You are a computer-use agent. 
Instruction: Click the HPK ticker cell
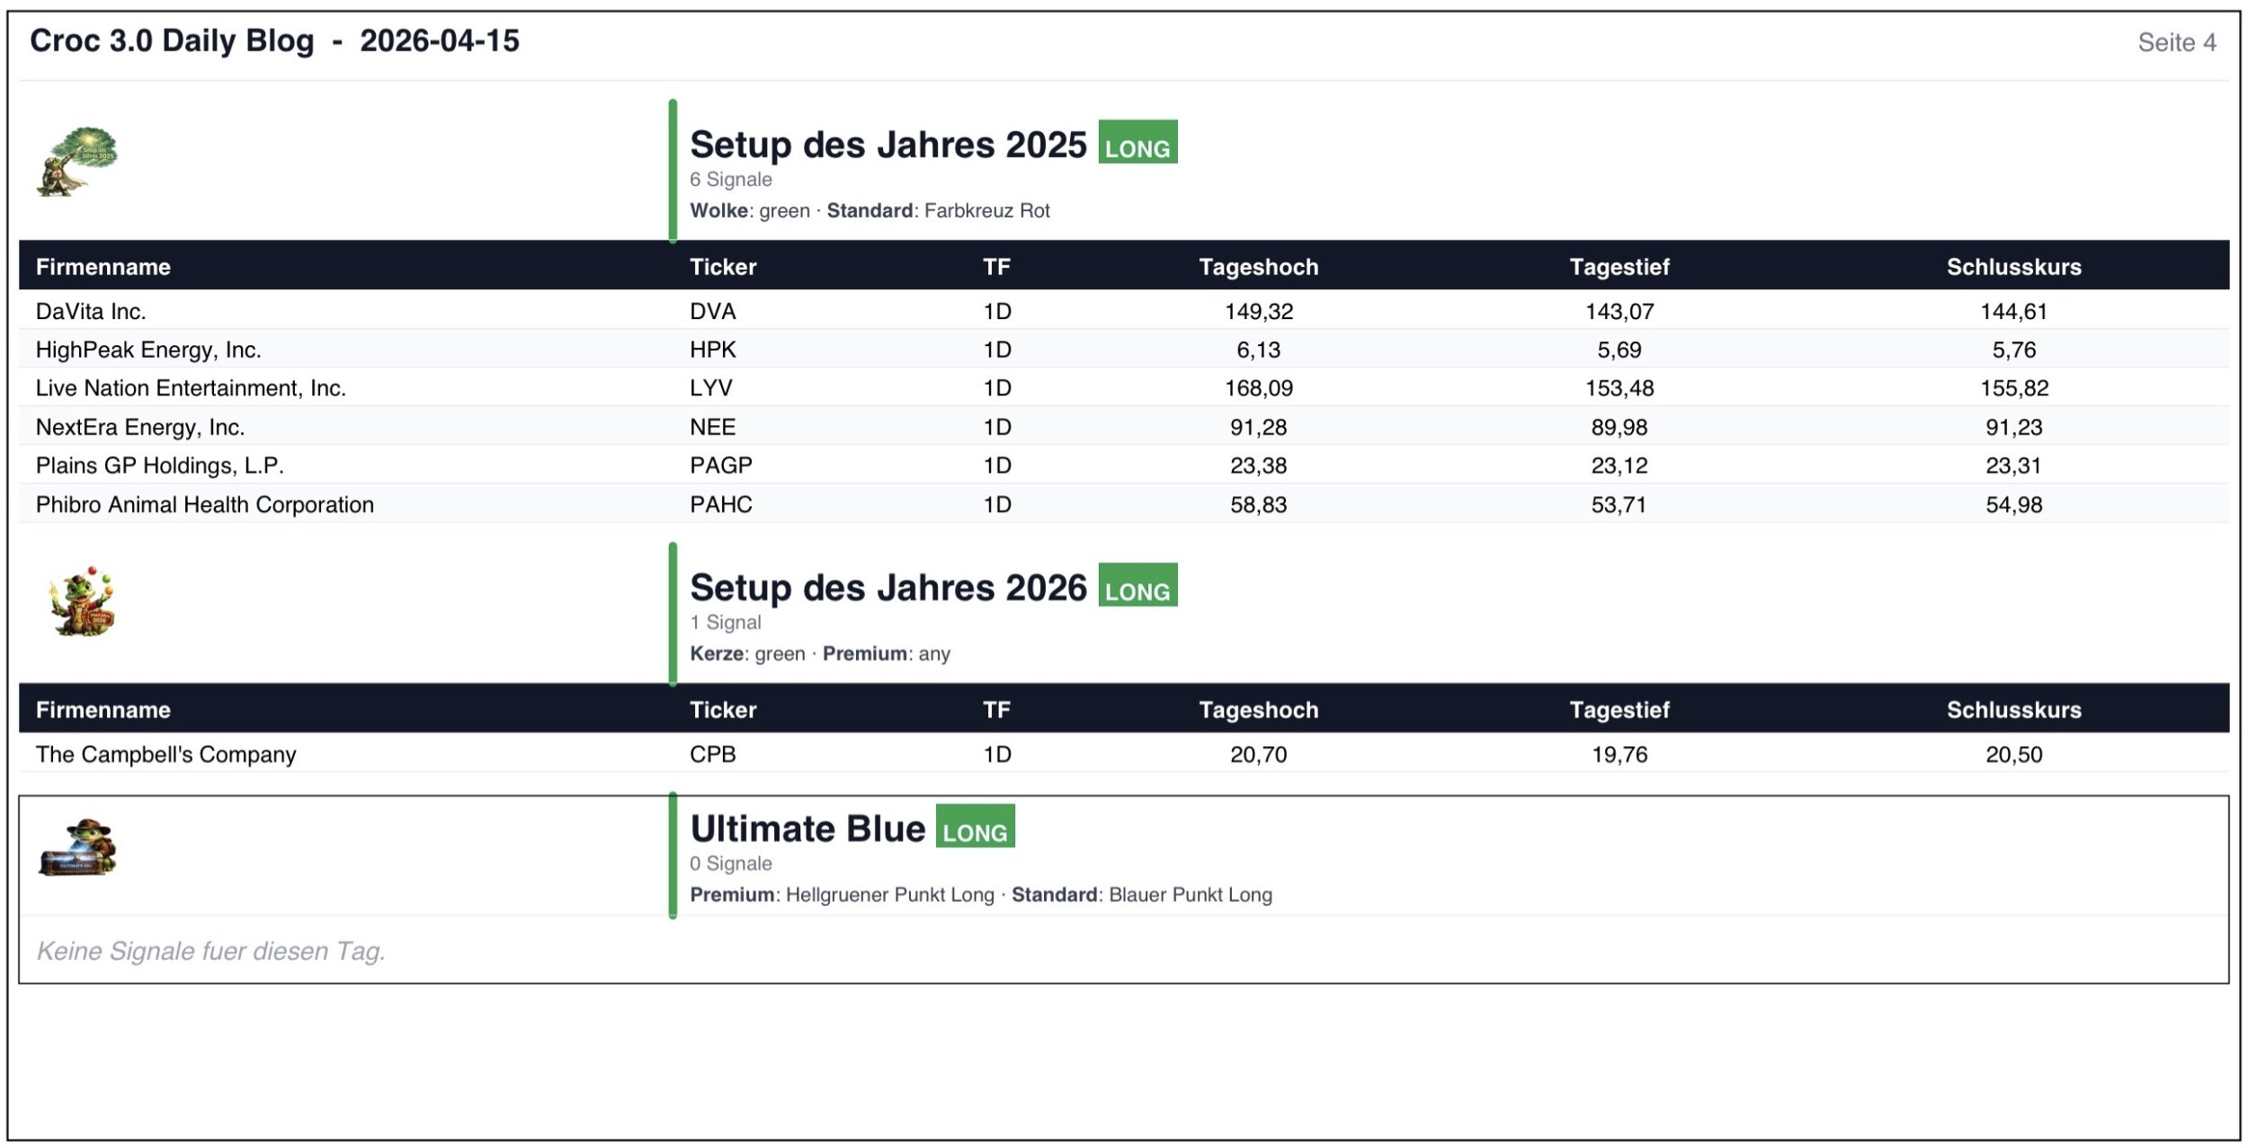712,350
